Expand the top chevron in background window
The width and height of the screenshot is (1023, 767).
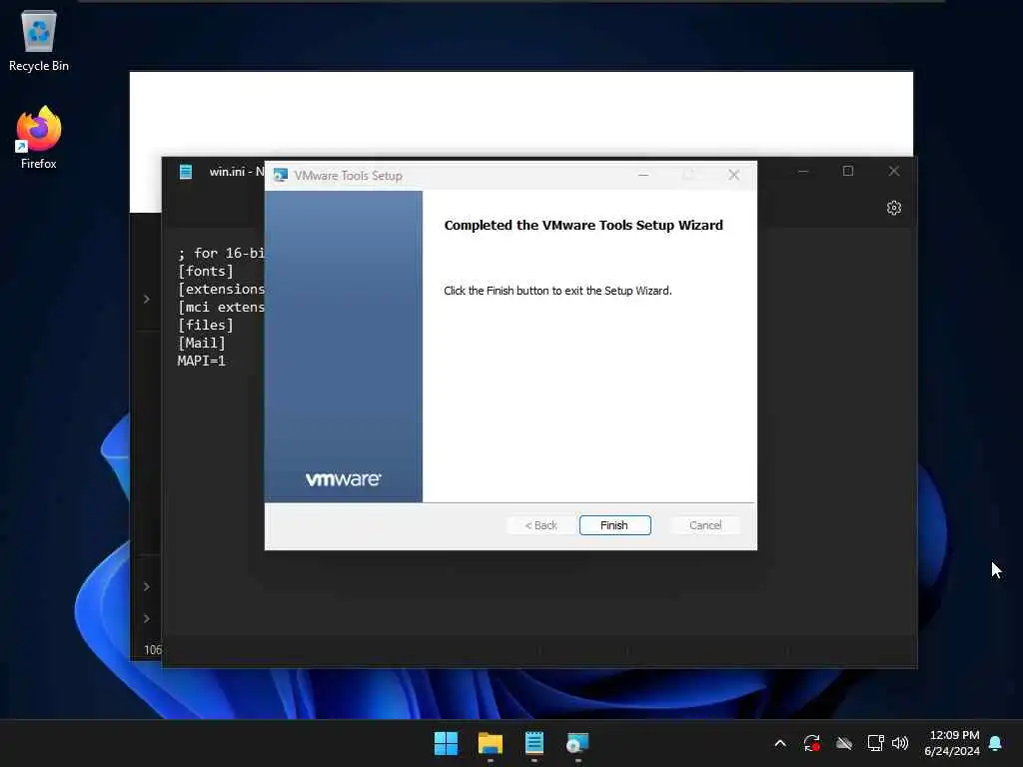[x=147, y=299]
